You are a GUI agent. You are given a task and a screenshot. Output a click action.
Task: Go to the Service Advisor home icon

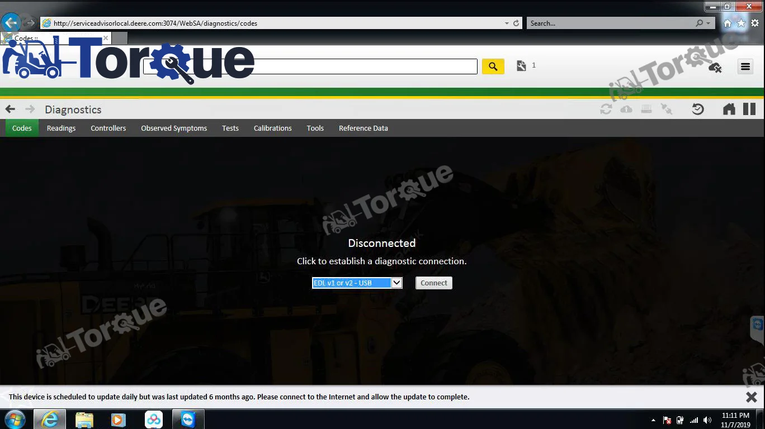[x=729, y=109]
